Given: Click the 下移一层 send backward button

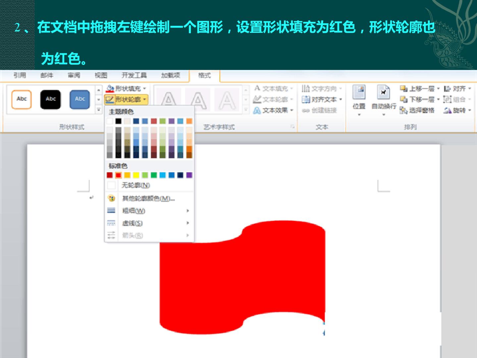Looking at the screenshot, I should [x=420, y=99].
